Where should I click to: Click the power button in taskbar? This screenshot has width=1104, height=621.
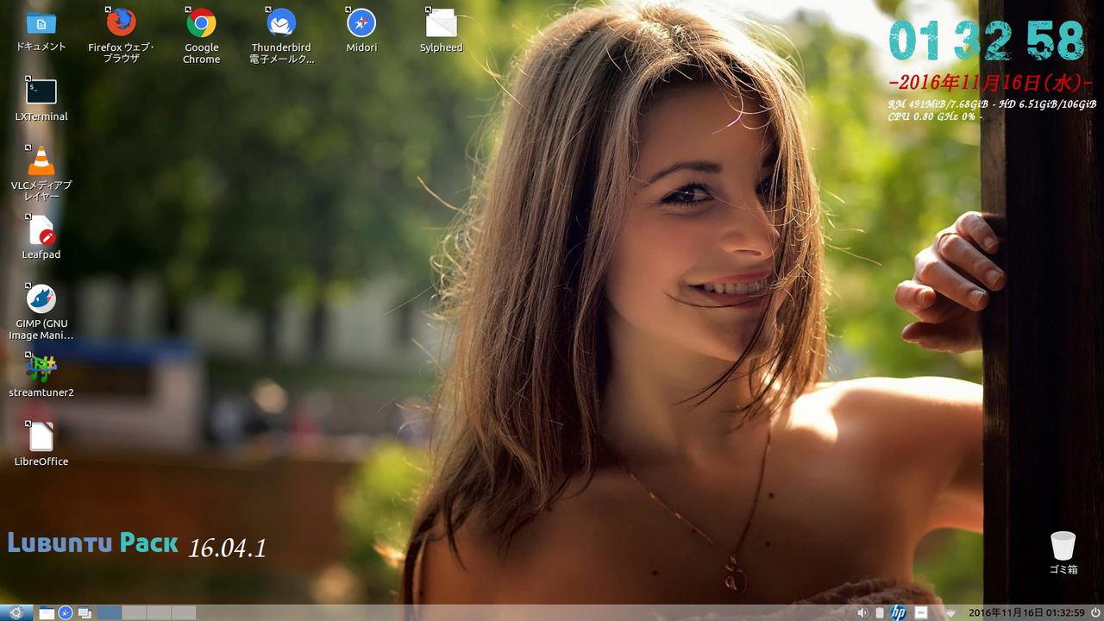tap(1095, 612)
